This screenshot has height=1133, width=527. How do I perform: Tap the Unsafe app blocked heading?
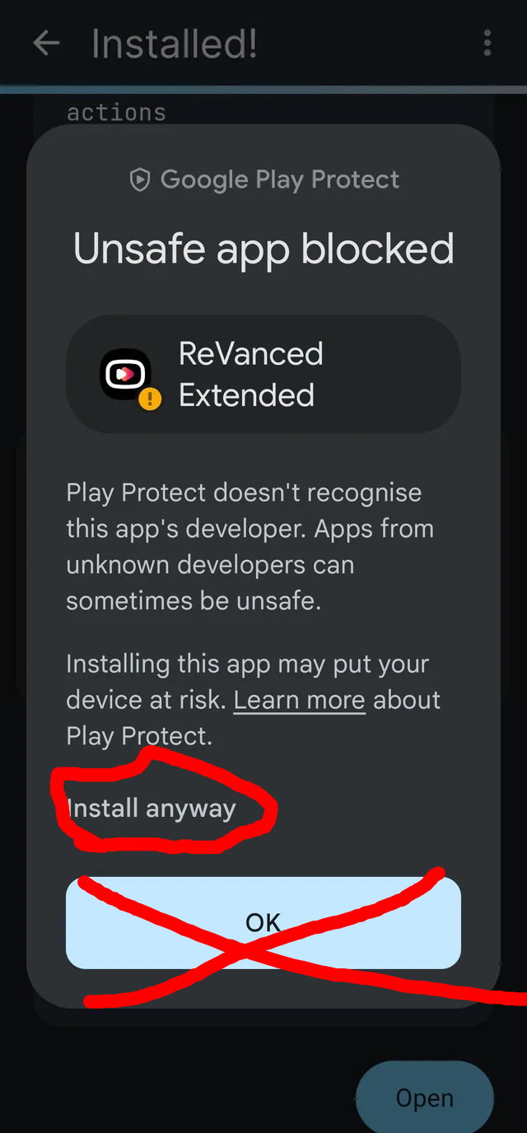click(x=263, y=249)
